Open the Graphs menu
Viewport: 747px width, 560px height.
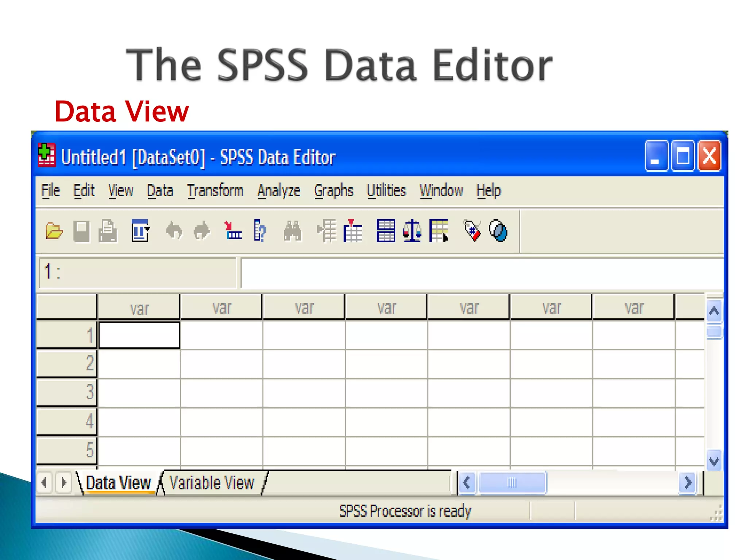(x=334, y=191)
